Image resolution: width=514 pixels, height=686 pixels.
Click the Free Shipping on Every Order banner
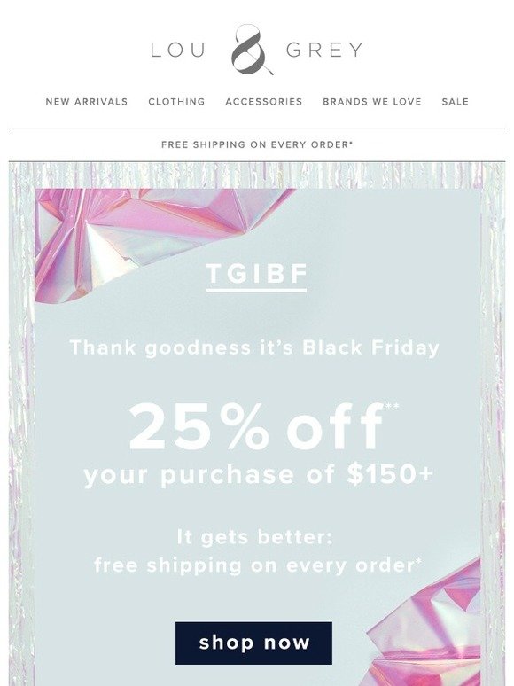[257, 144]
